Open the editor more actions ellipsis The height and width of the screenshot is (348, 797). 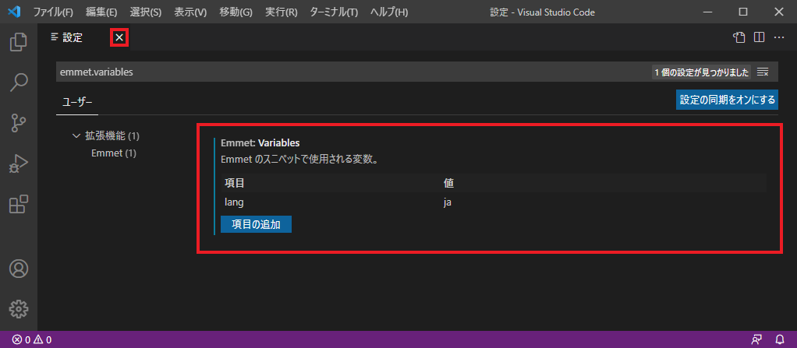779,37
